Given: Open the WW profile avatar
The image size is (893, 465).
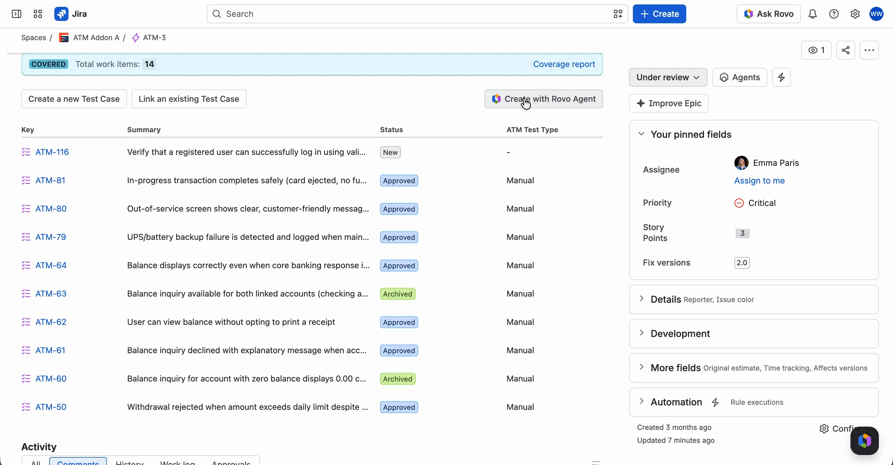Looking at the screenshot, I should (876, 14).
